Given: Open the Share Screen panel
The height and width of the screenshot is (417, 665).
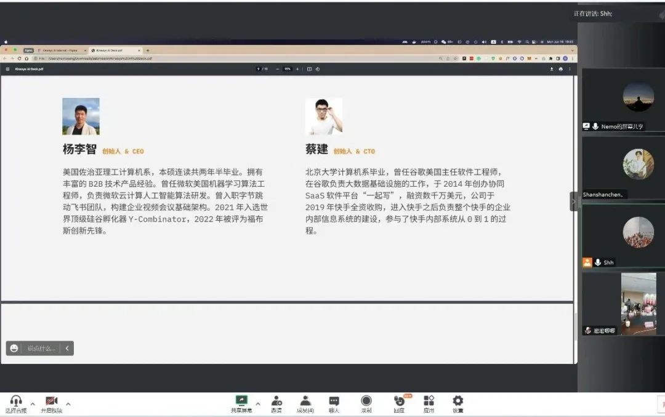Looking at the screenshot, I should click(242, 399).
